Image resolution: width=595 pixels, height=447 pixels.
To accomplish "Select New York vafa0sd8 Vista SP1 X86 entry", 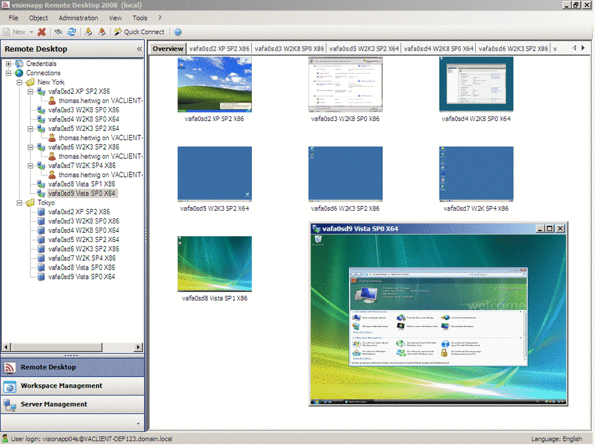I will (x=81, y=184).
